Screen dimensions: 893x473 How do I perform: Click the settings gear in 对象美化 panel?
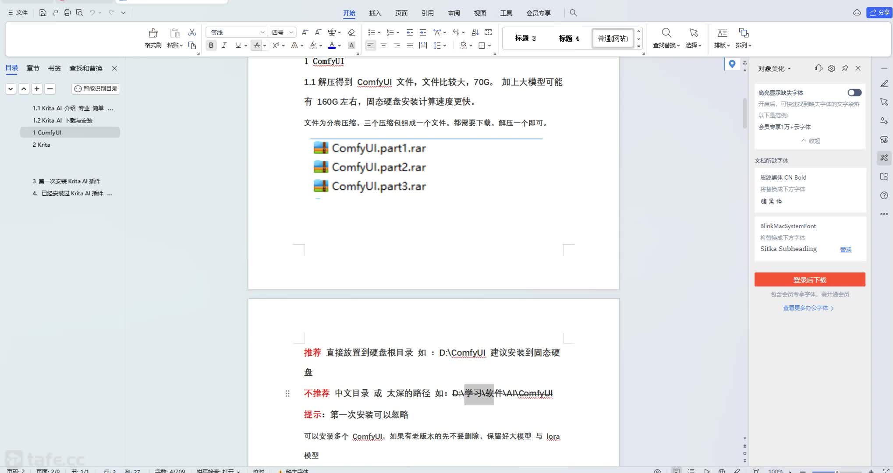pyautogui.click(x=831, y=68)
